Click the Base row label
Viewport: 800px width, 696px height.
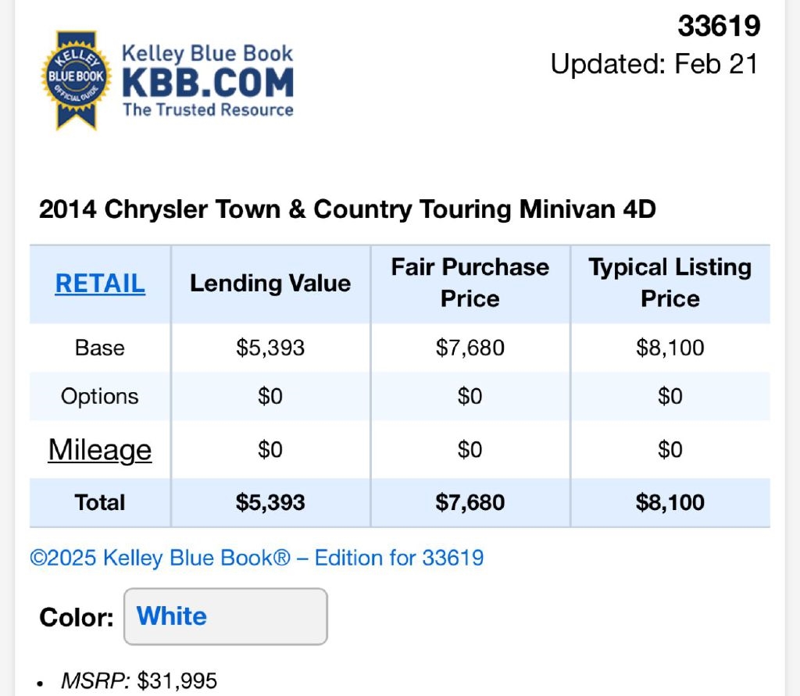click(x=100, y=348)
